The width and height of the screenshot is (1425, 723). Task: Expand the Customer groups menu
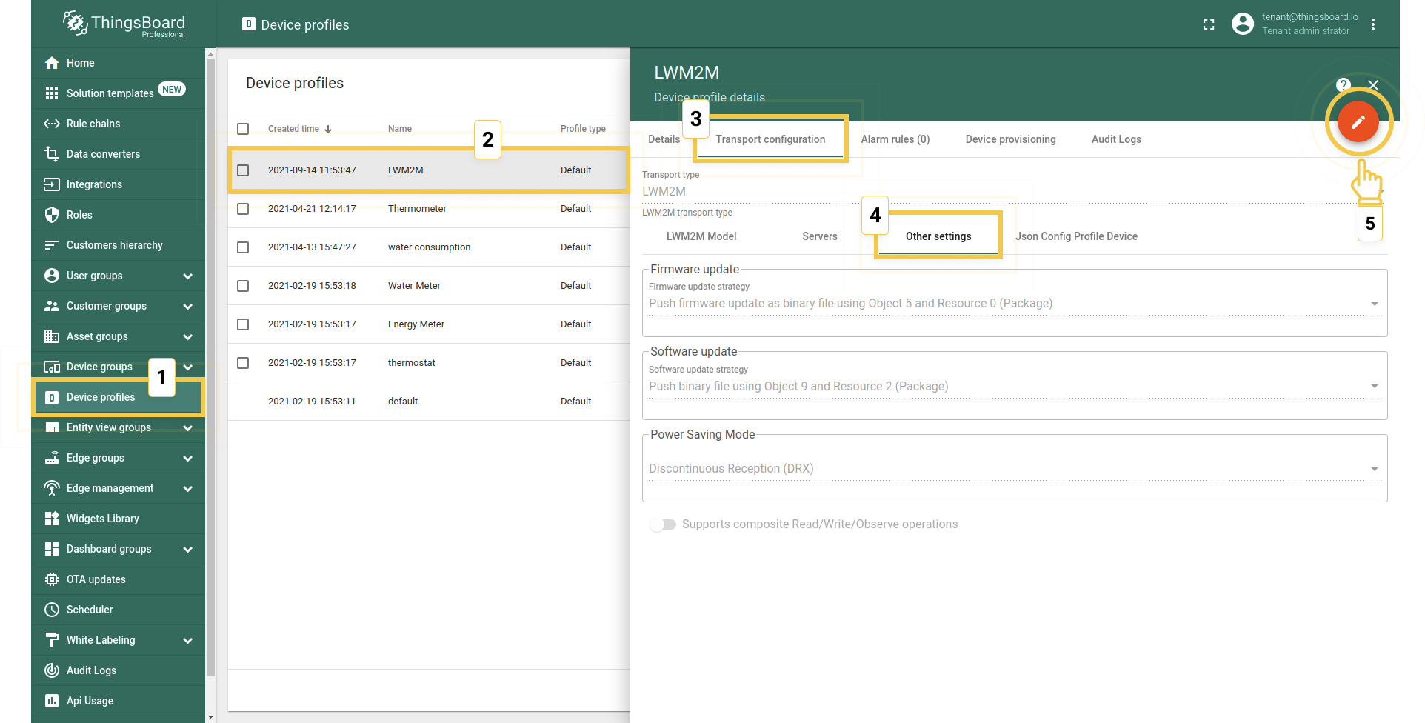coord(187,306)
